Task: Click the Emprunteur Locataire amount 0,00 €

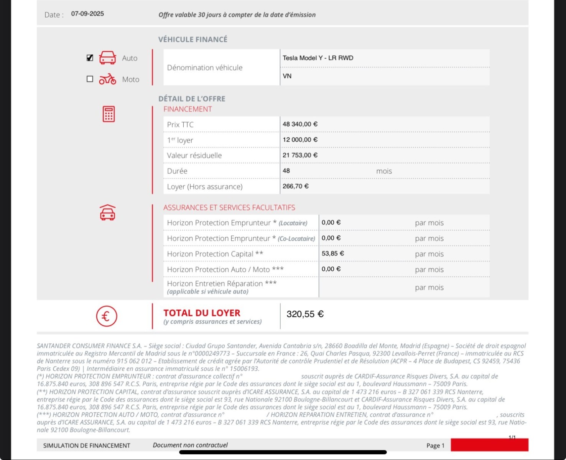Action: 331,223
